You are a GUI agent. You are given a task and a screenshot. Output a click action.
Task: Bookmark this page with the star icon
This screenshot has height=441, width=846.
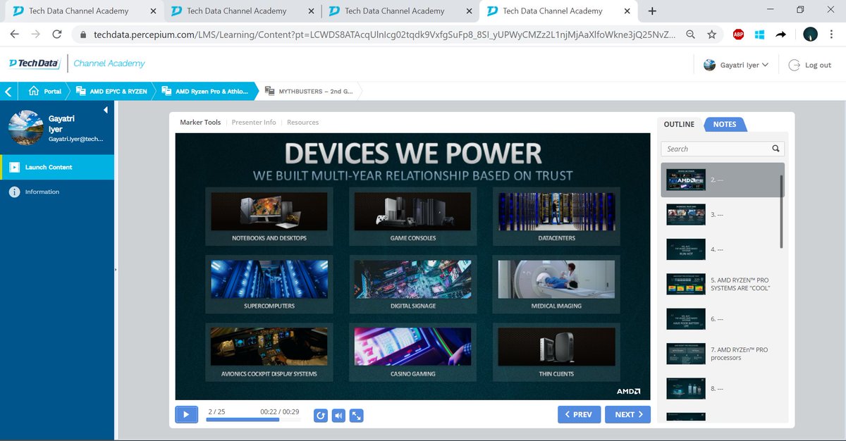click(711, 34)
